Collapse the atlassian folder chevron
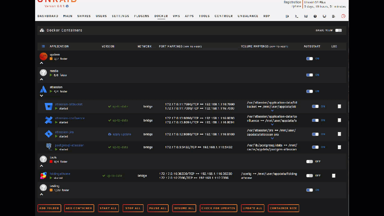384x216 pixels. point(41,96)
